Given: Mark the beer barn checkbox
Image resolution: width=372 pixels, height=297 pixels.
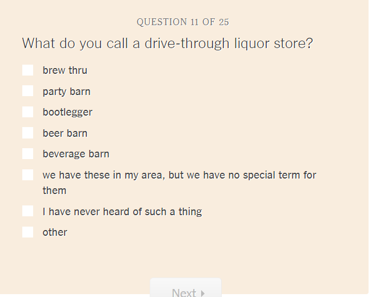Looking at the screenshot, I should (x=28, y=133).
